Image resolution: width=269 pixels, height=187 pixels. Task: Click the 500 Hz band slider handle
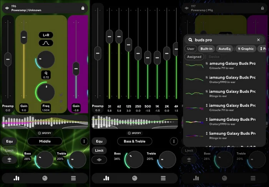[x=148, y=58]
